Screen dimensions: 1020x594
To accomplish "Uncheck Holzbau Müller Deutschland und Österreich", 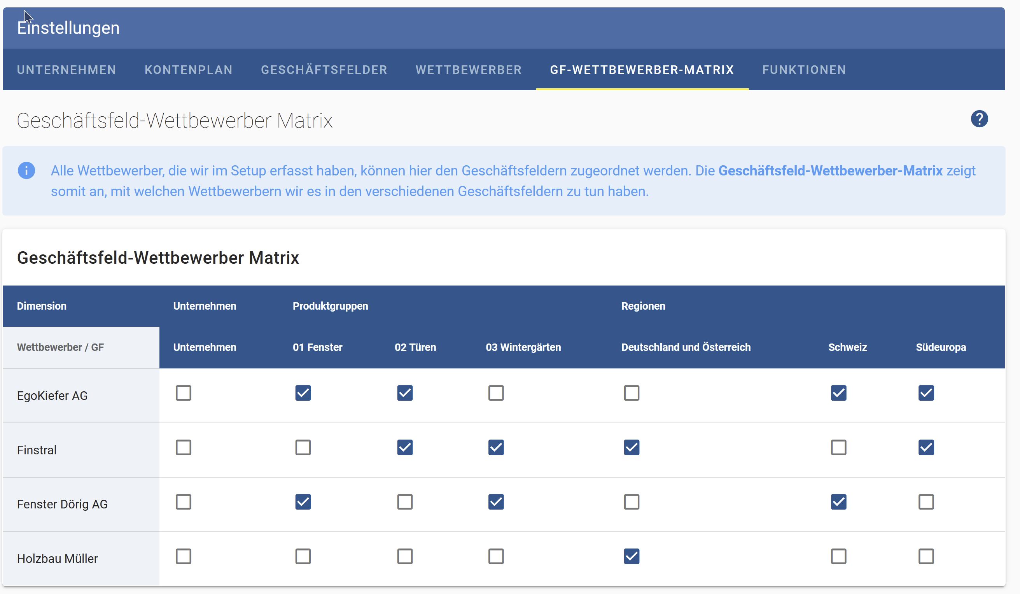I will [x=631, y=556].
